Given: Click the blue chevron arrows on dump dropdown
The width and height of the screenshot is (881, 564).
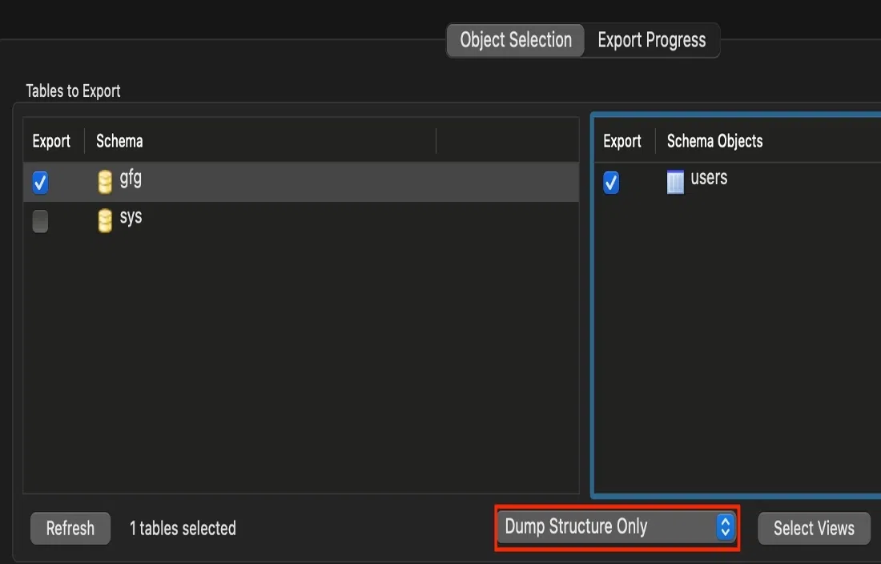Looking at the screenshot, I should click(725, 527).
